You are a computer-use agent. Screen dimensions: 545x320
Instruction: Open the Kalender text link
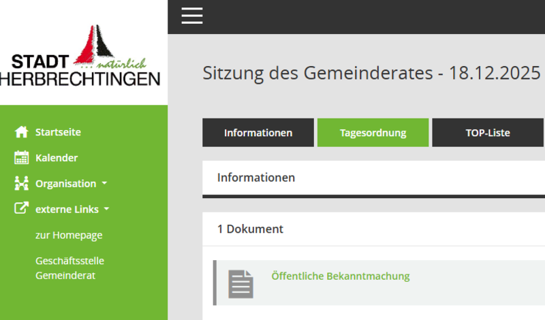pos(57,158)
